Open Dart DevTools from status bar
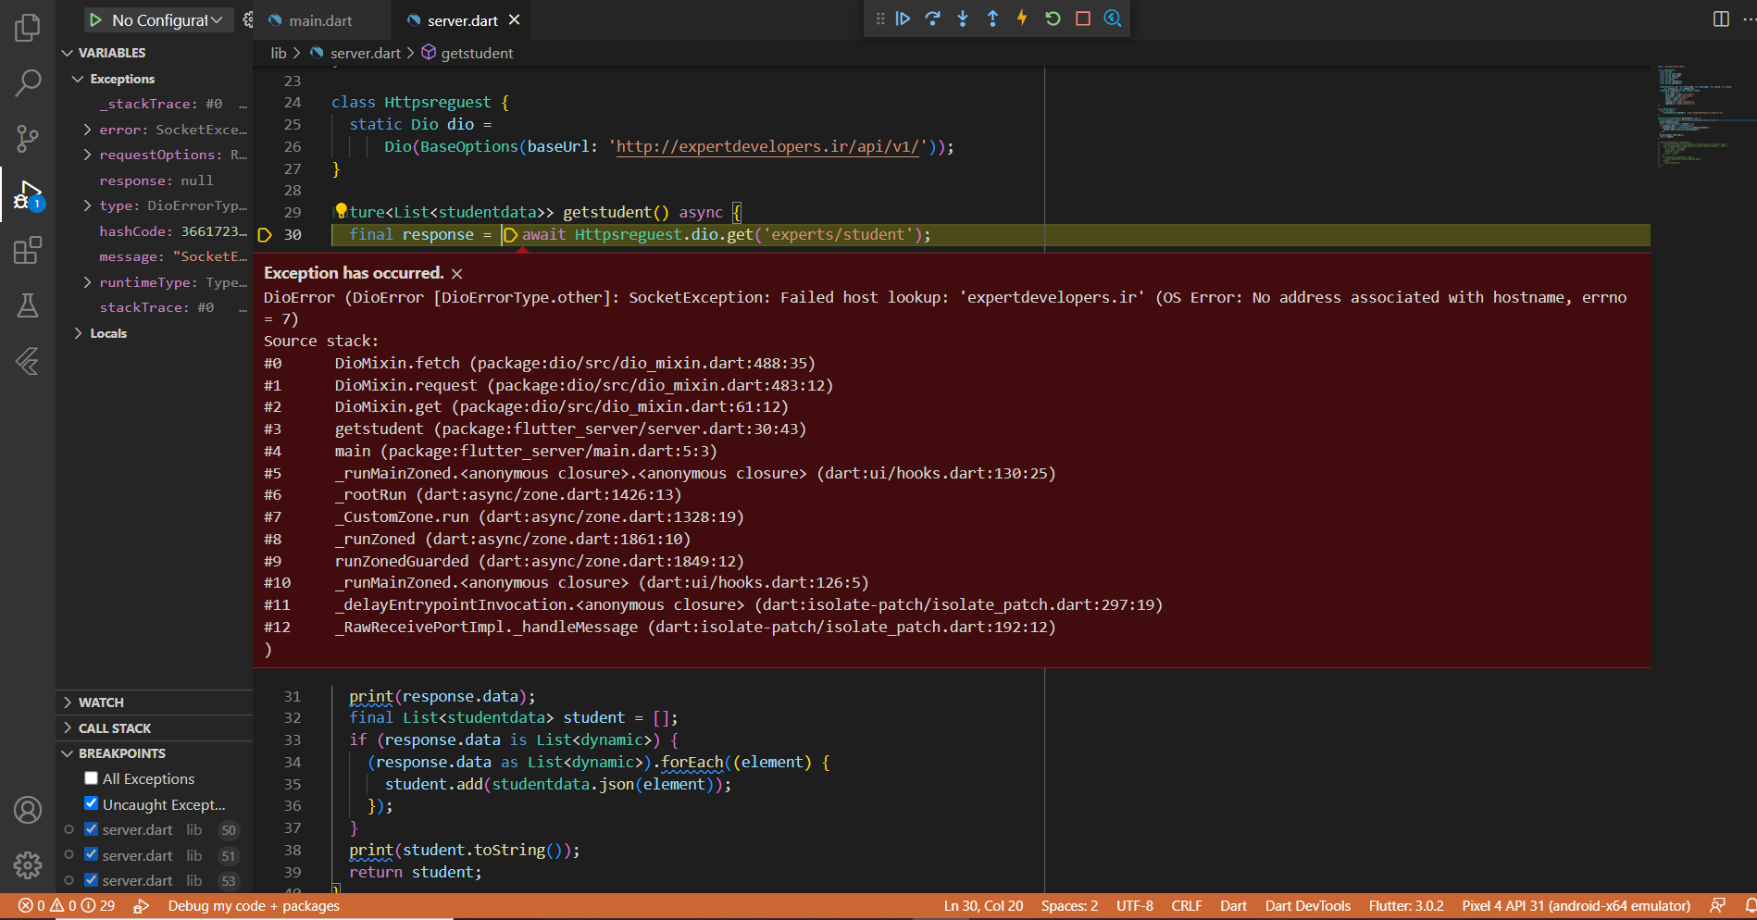 (x=1308, y=905)
